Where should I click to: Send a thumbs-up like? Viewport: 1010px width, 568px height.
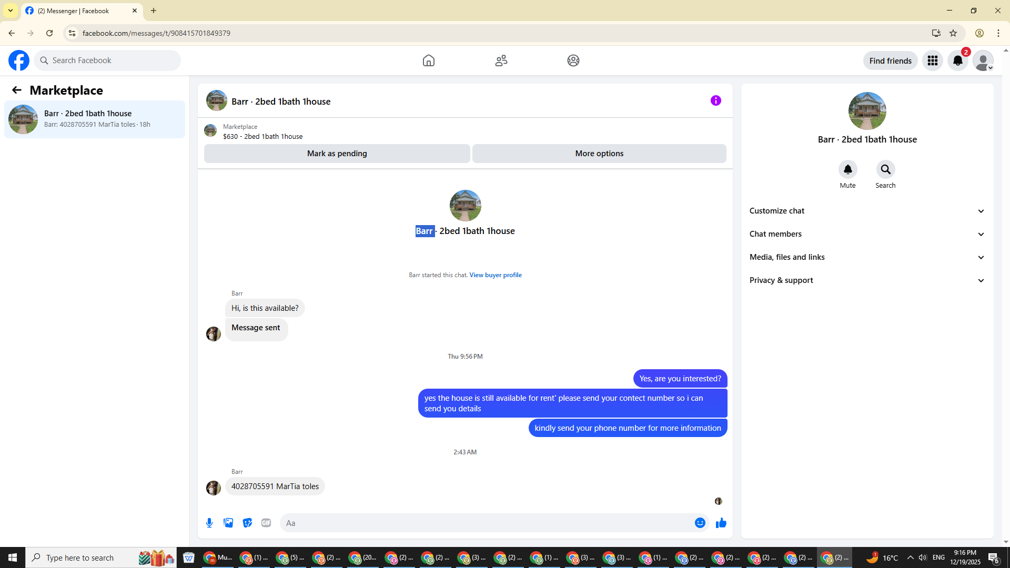(x=721, y=523)
